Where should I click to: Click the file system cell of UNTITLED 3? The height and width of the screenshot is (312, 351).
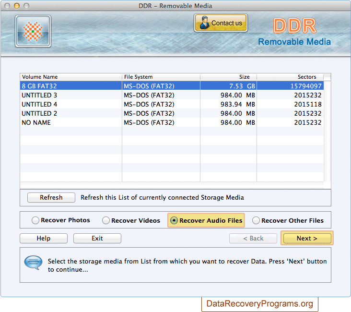(x=161, y=95)
